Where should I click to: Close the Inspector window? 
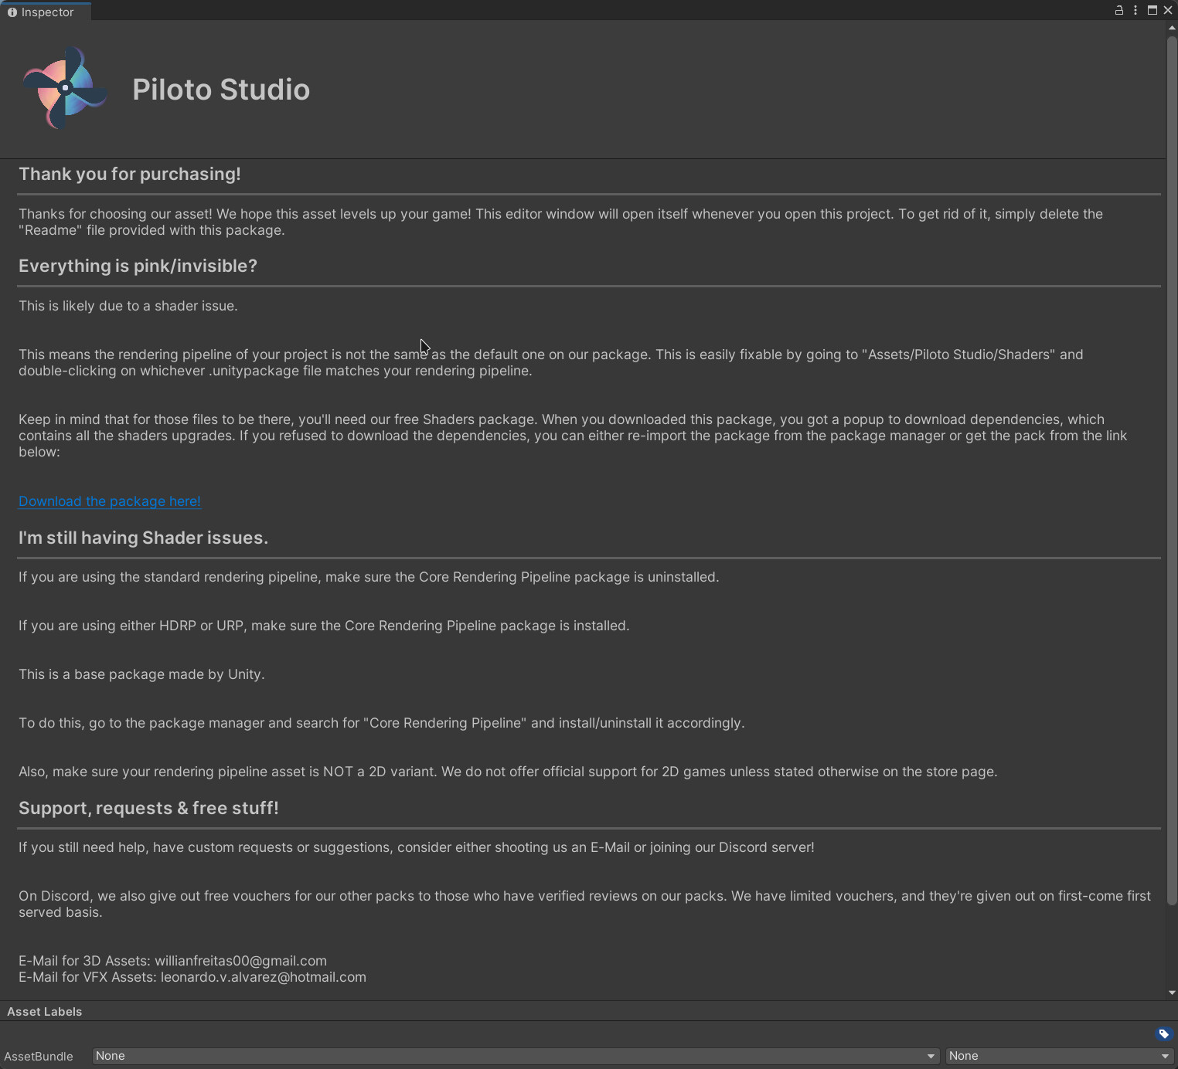pos(1168,10)
